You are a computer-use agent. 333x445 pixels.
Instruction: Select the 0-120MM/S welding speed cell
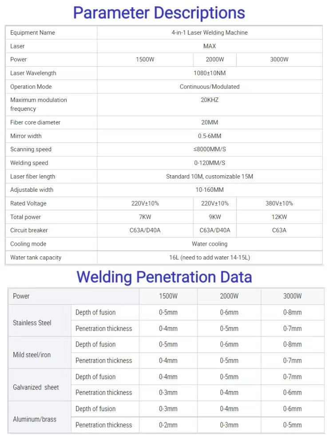point(210,163)
